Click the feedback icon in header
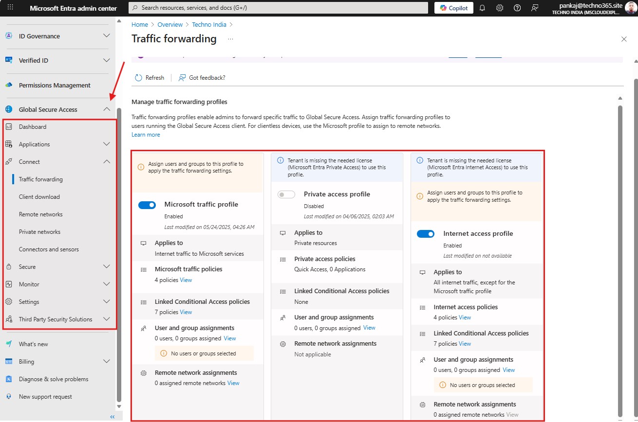This screenshot has height=422, width=638. click(x=535, y=8)
